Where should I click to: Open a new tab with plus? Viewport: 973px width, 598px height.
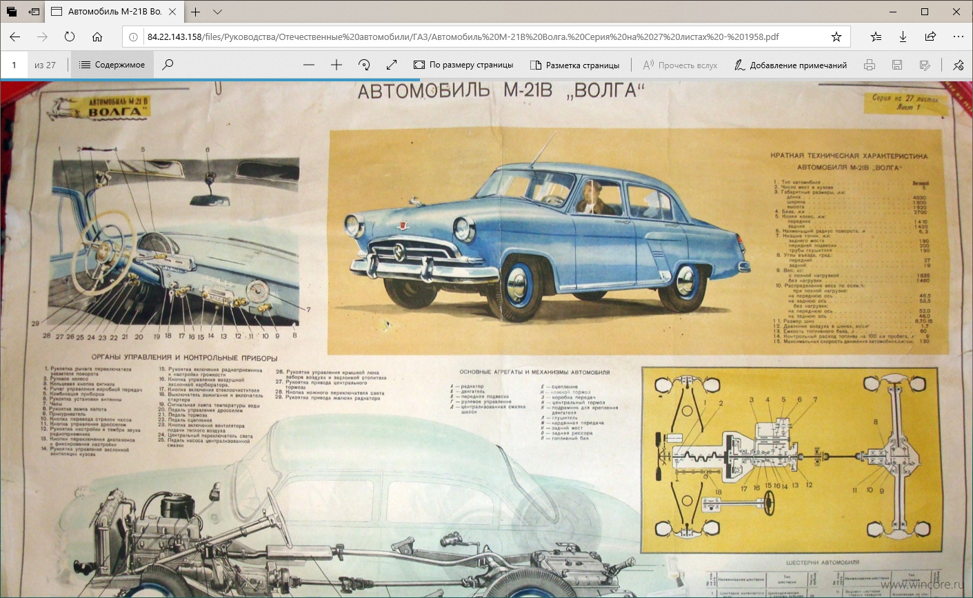click(196, 12)
